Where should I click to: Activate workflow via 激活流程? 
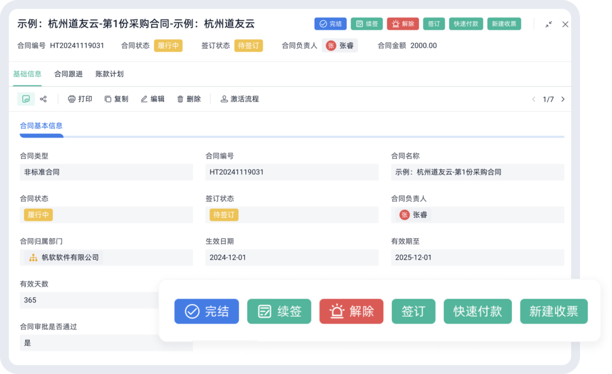(x=240, y=99)
